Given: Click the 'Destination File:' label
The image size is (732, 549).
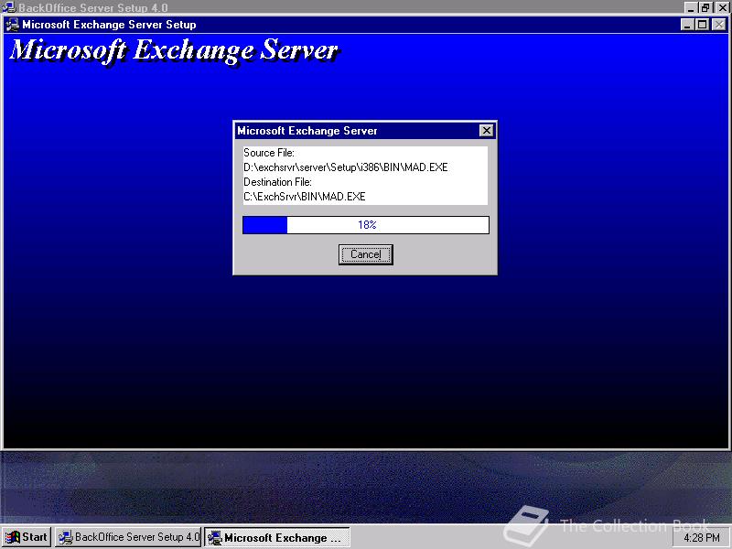Looking at the screenshot, I should [x=278, y=182].
